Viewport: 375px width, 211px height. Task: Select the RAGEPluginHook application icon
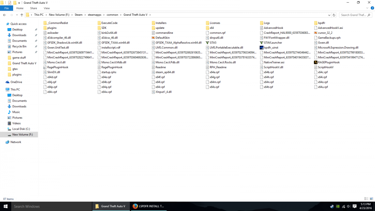[316, 62]
